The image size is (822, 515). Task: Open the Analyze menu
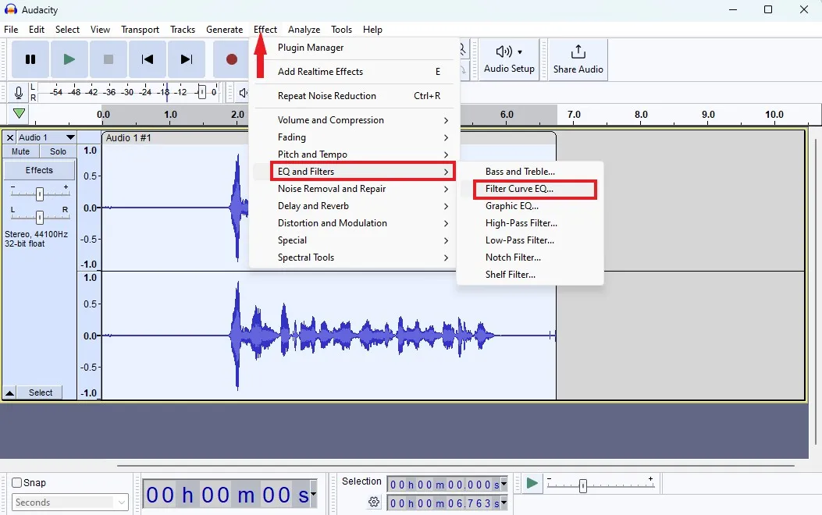coord(304,30)
